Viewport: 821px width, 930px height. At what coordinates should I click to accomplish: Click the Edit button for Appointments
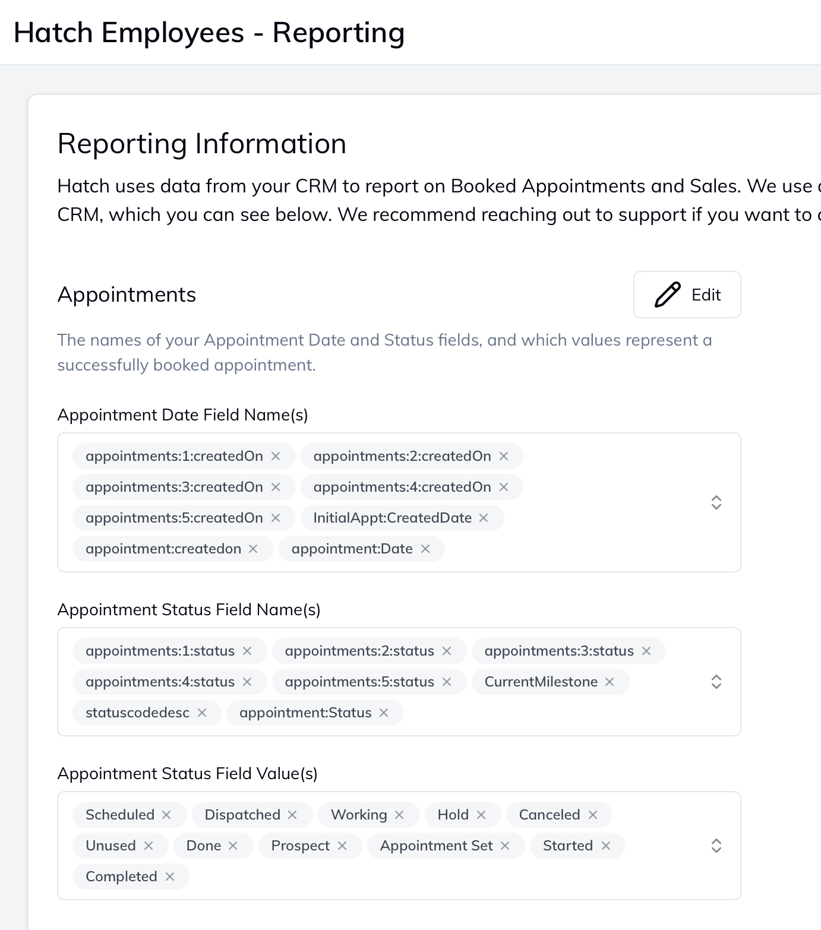687,295
